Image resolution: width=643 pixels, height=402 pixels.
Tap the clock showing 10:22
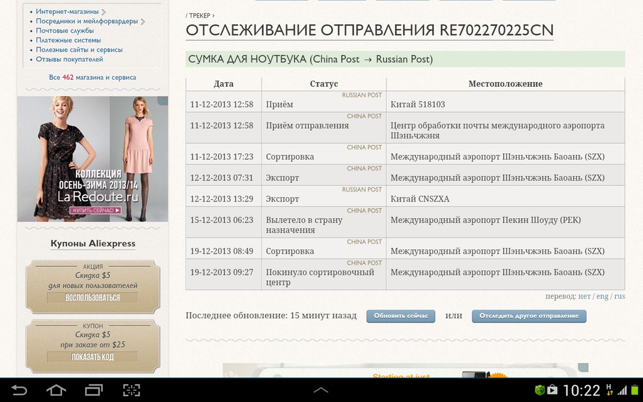tap(582, 390)
